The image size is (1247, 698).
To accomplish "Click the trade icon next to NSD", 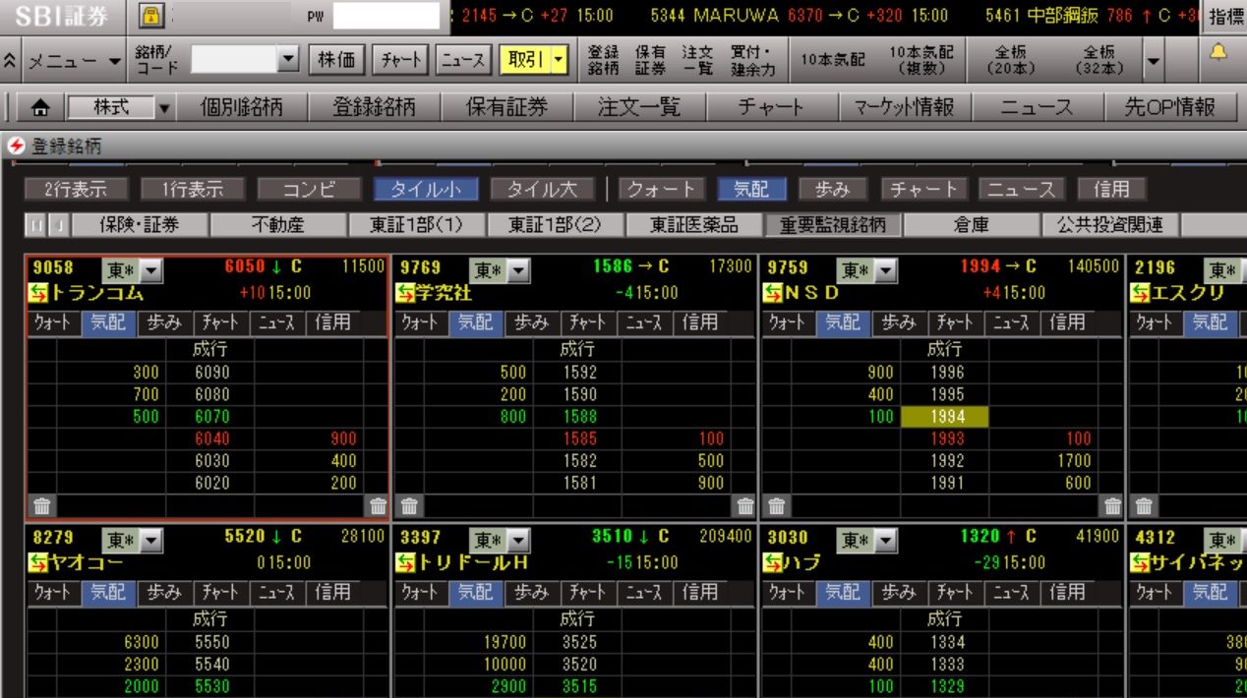I will point(774,293).
